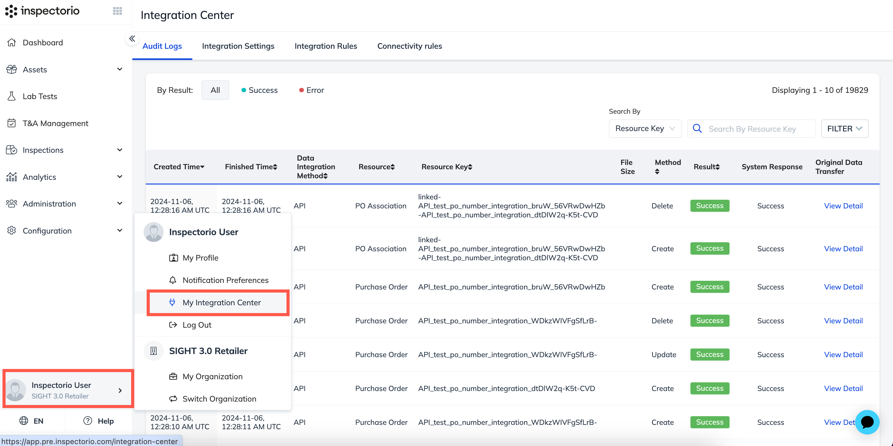Open the Inspectorio User profile menu chevron
This screenshot has width=893, height=446.
click(120, 390)
